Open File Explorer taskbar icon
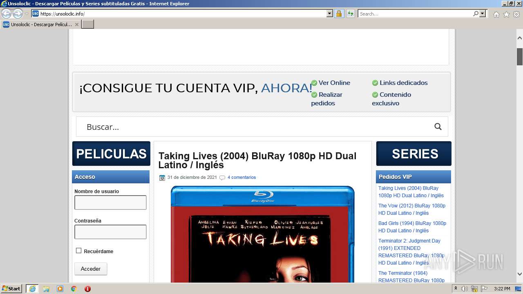Image resolution: width=523 pixels, height=294 pixels. (x=46, y=289)
